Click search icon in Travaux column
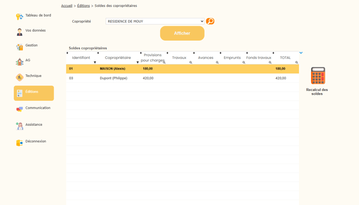This screenshot has height=205, width=359. point(191,63)
